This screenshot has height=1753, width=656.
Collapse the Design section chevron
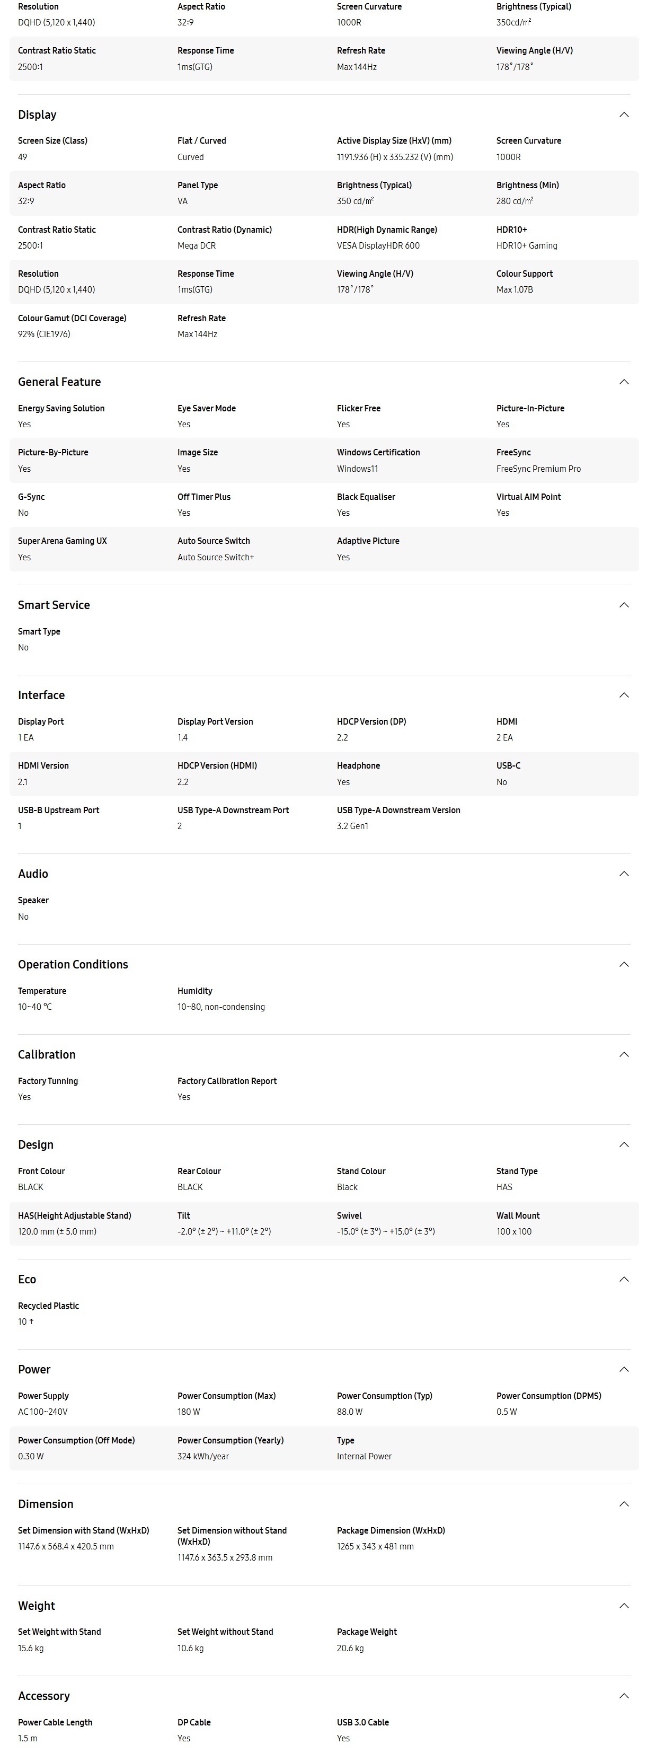623,1144
